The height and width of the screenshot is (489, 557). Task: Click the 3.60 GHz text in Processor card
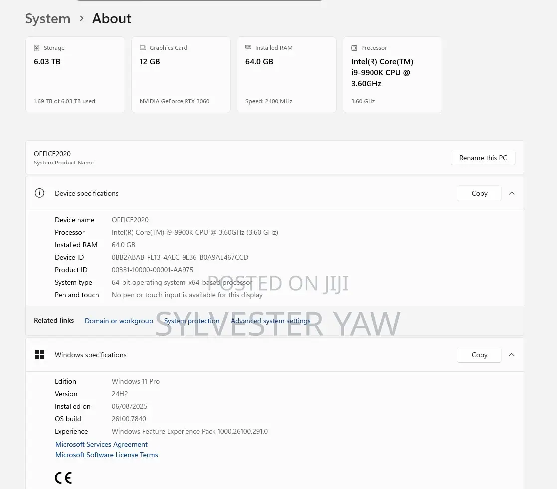click(363, 101)
